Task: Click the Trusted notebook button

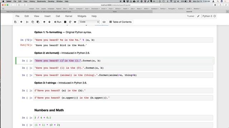Action: [x=190, y=16]
